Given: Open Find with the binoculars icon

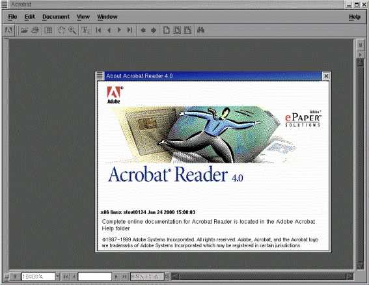Looking at the screenshot, I should [x=200, y=30].
